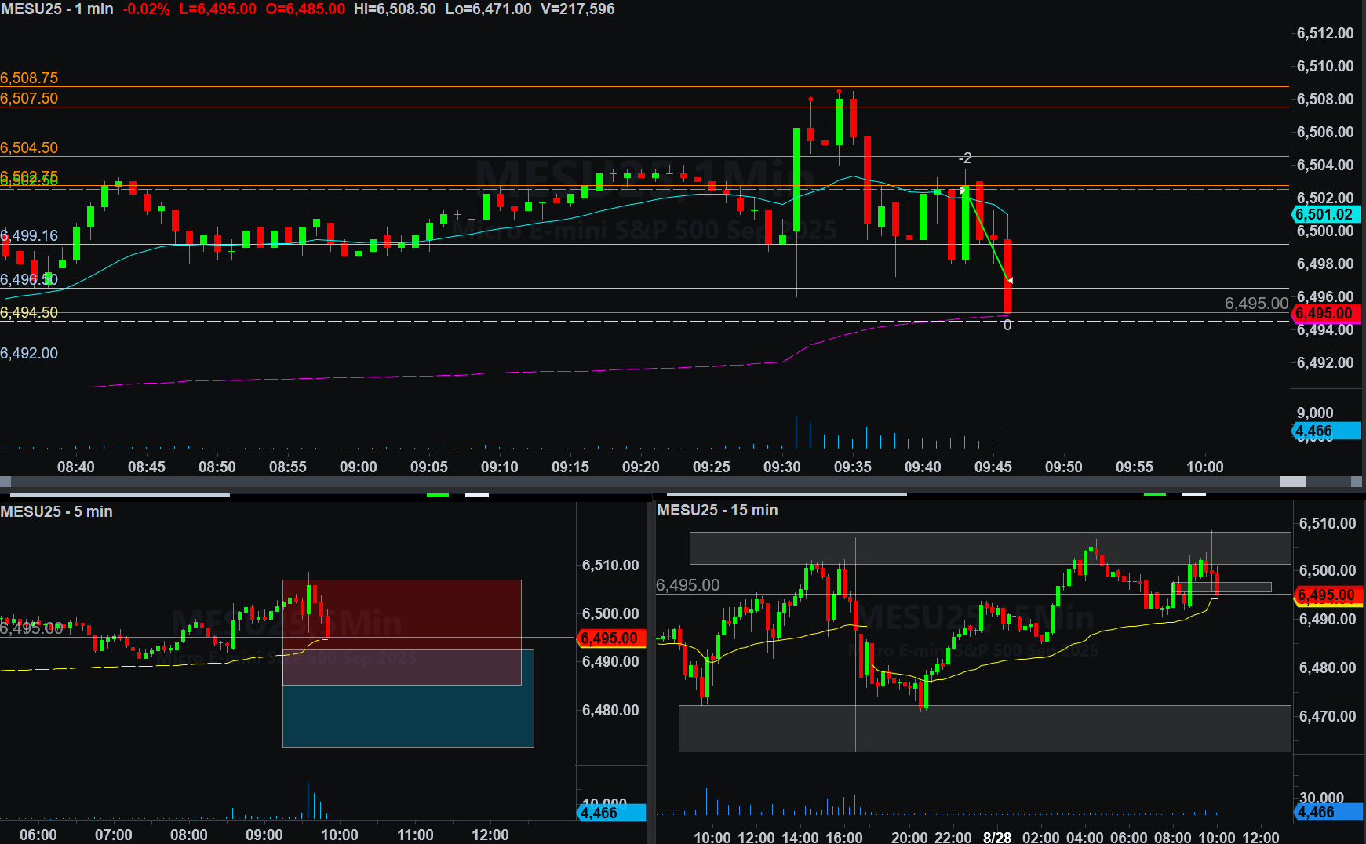Screen dimensions: 1366x844
Task: Activate the MESU25 - 5 min chart title
Action: pos(56,511)
